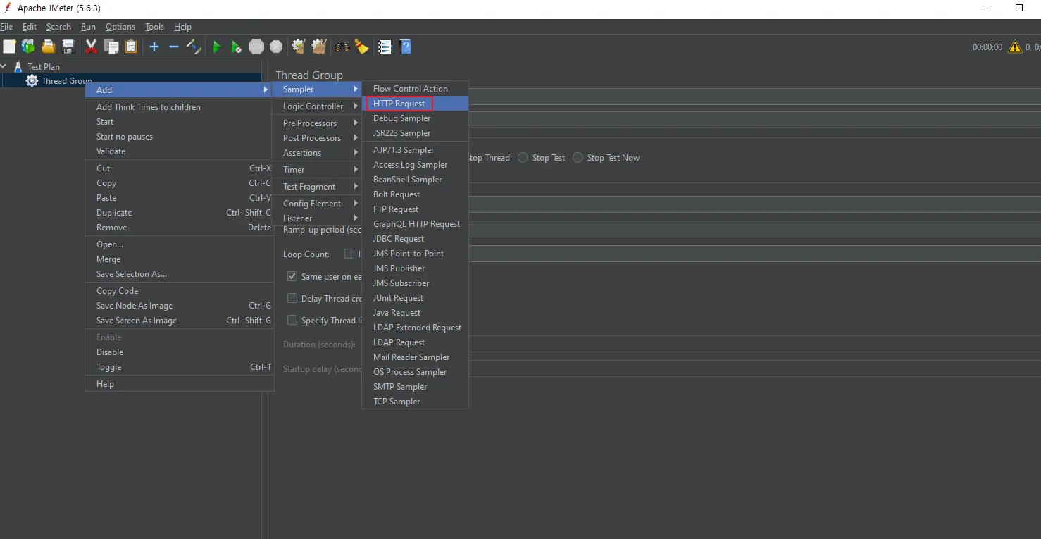1041x539 pixels.
Task: Expand the Listener submenu
Action: tap(317, 218)
